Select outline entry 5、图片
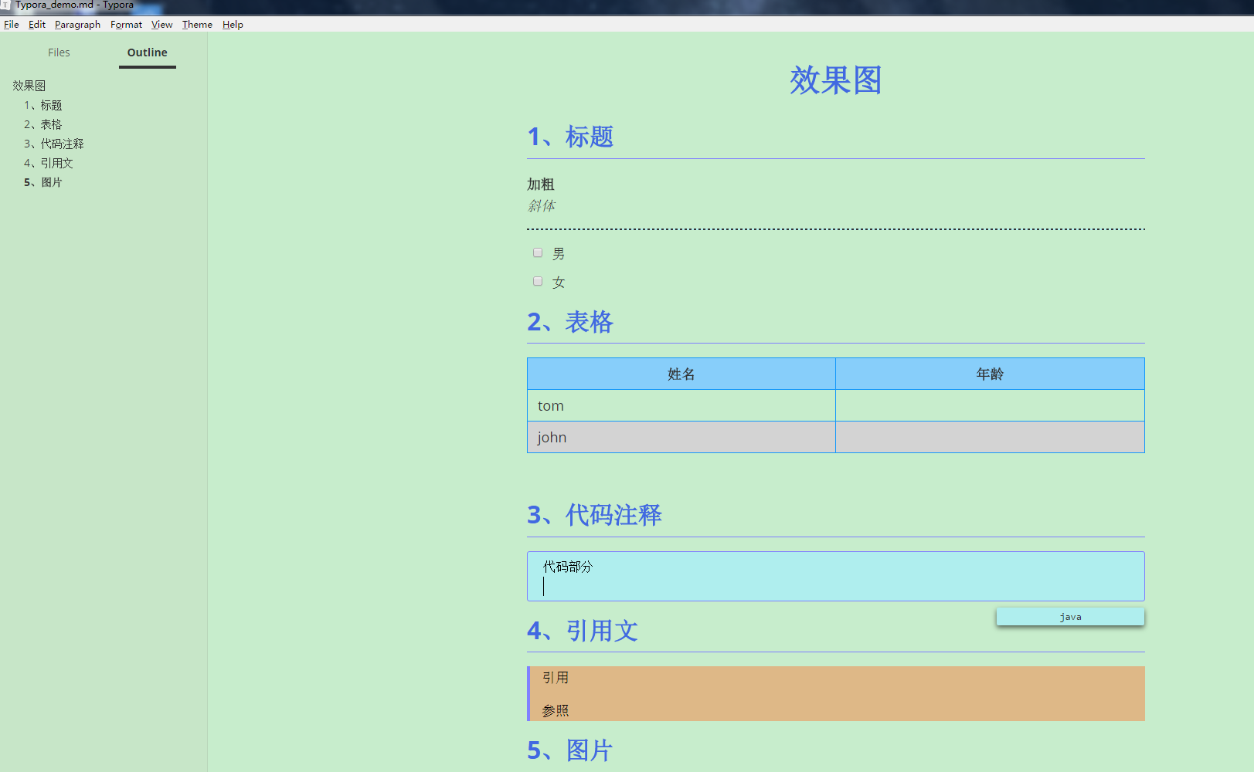Screen dimensions: 1254x772 click(x=42, y=182)
